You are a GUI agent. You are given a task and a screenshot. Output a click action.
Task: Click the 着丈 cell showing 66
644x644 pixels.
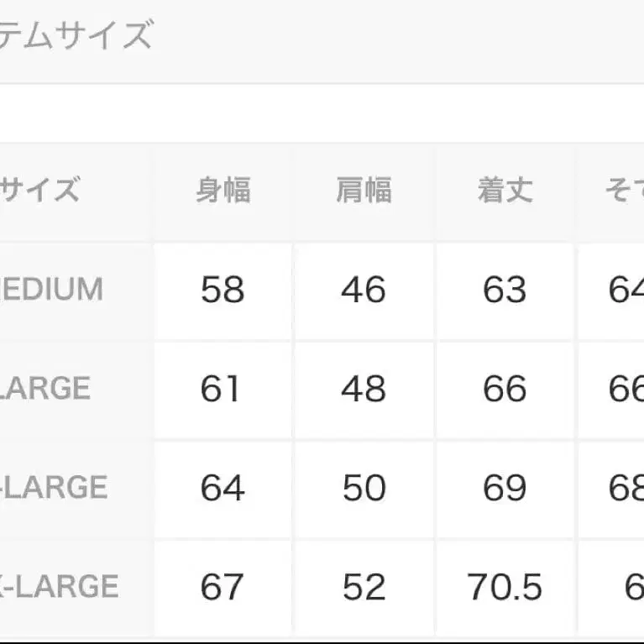tap(505, 389)
